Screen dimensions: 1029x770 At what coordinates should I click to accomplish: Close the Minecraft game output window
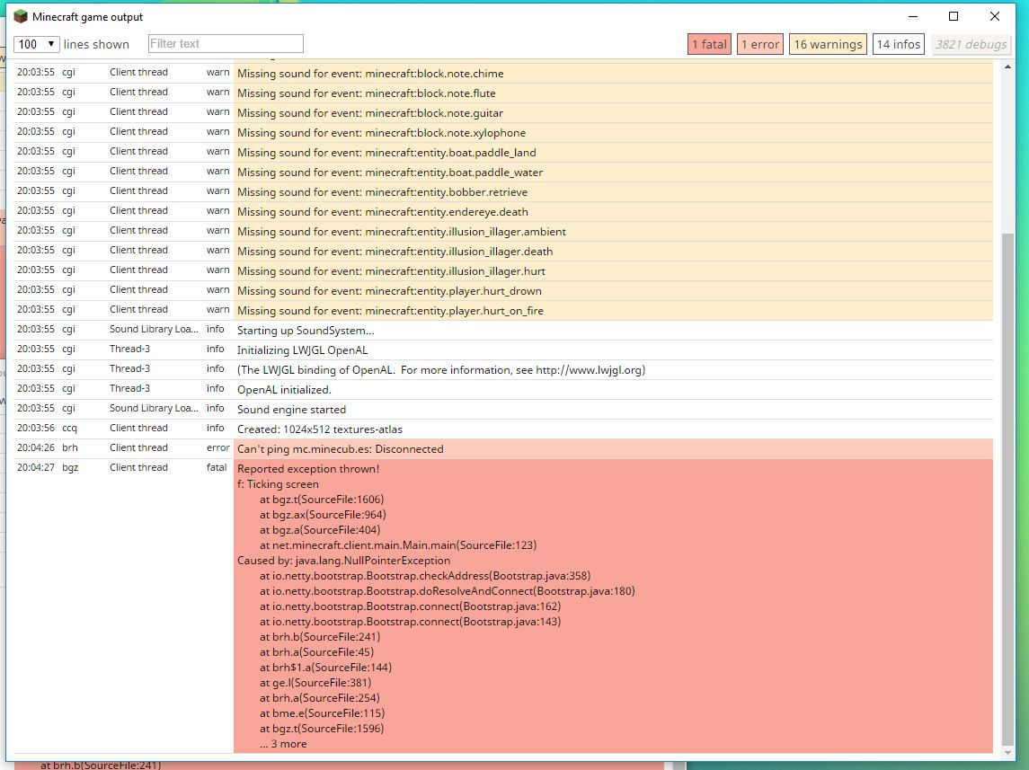point(995,16)
